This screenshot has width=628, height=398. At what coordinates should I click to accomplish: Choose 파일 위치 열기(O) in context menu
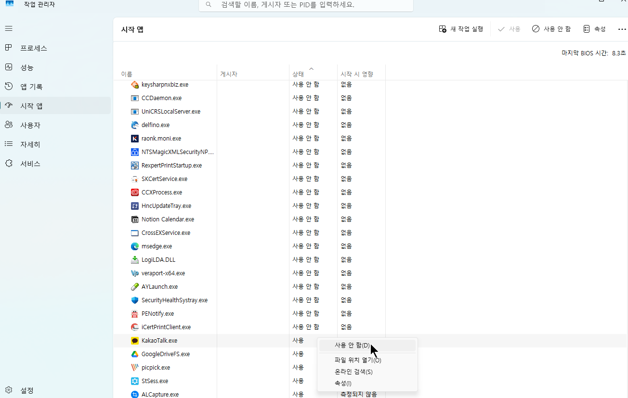point(367,360)
